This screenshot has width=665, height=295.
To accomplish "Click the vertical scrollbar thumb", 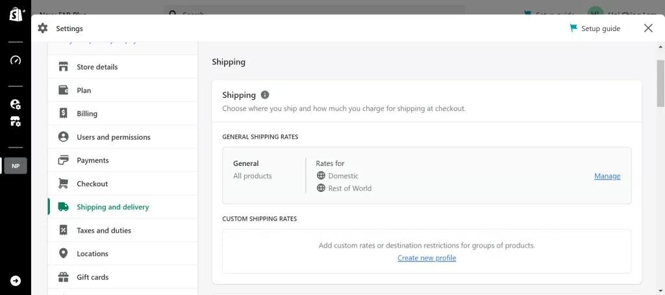I will point(660,83).
